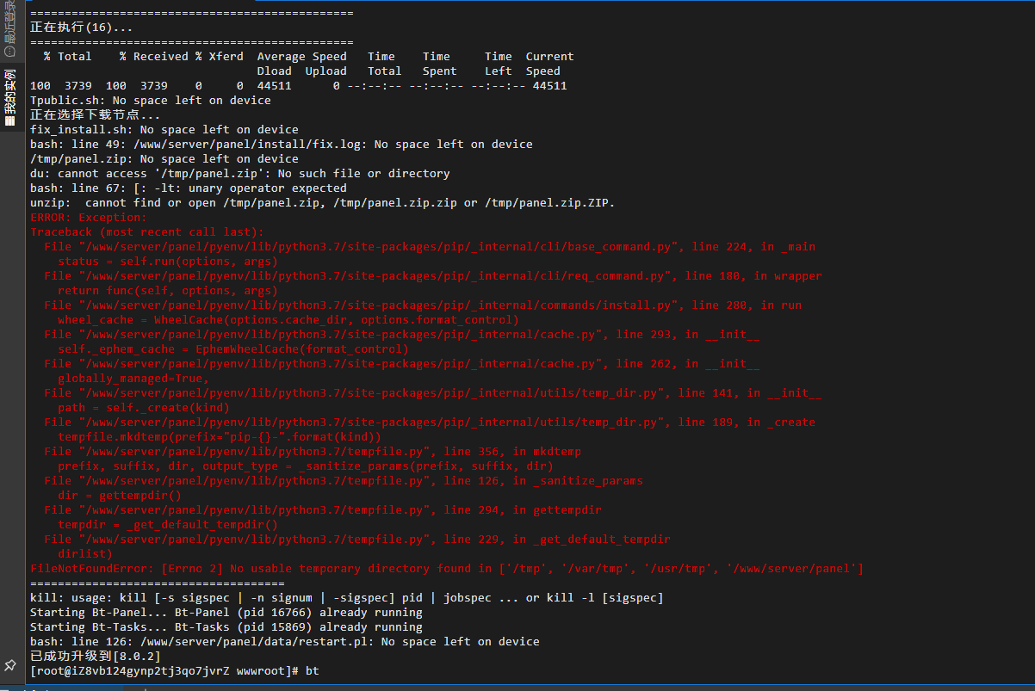Click the FileNotFoundError red error line
Viewport: 1035px width, 691px height.
pos(446,568)
